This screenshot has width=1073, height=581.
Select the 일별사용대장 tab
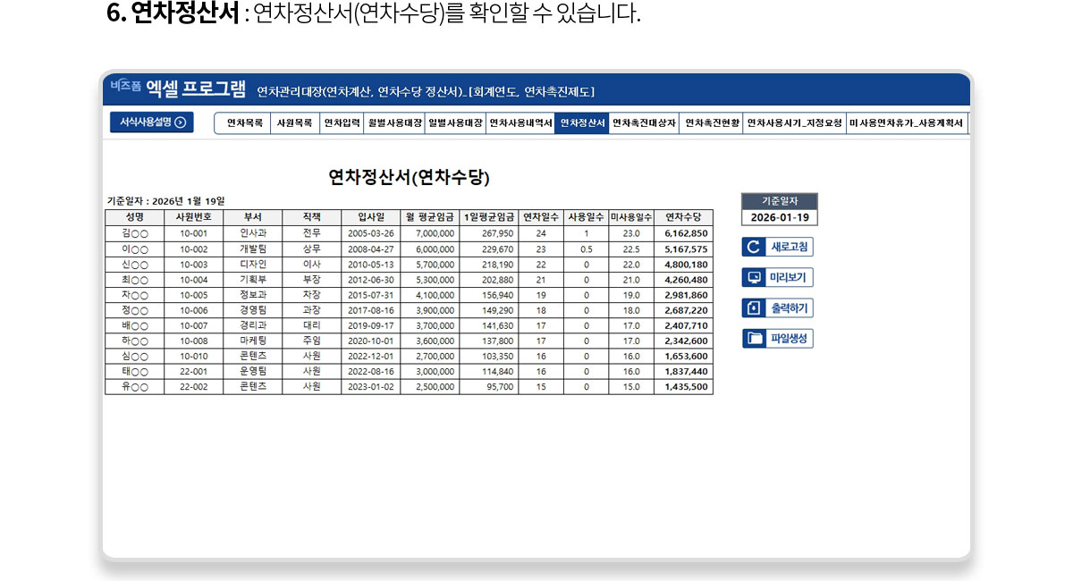455,123
